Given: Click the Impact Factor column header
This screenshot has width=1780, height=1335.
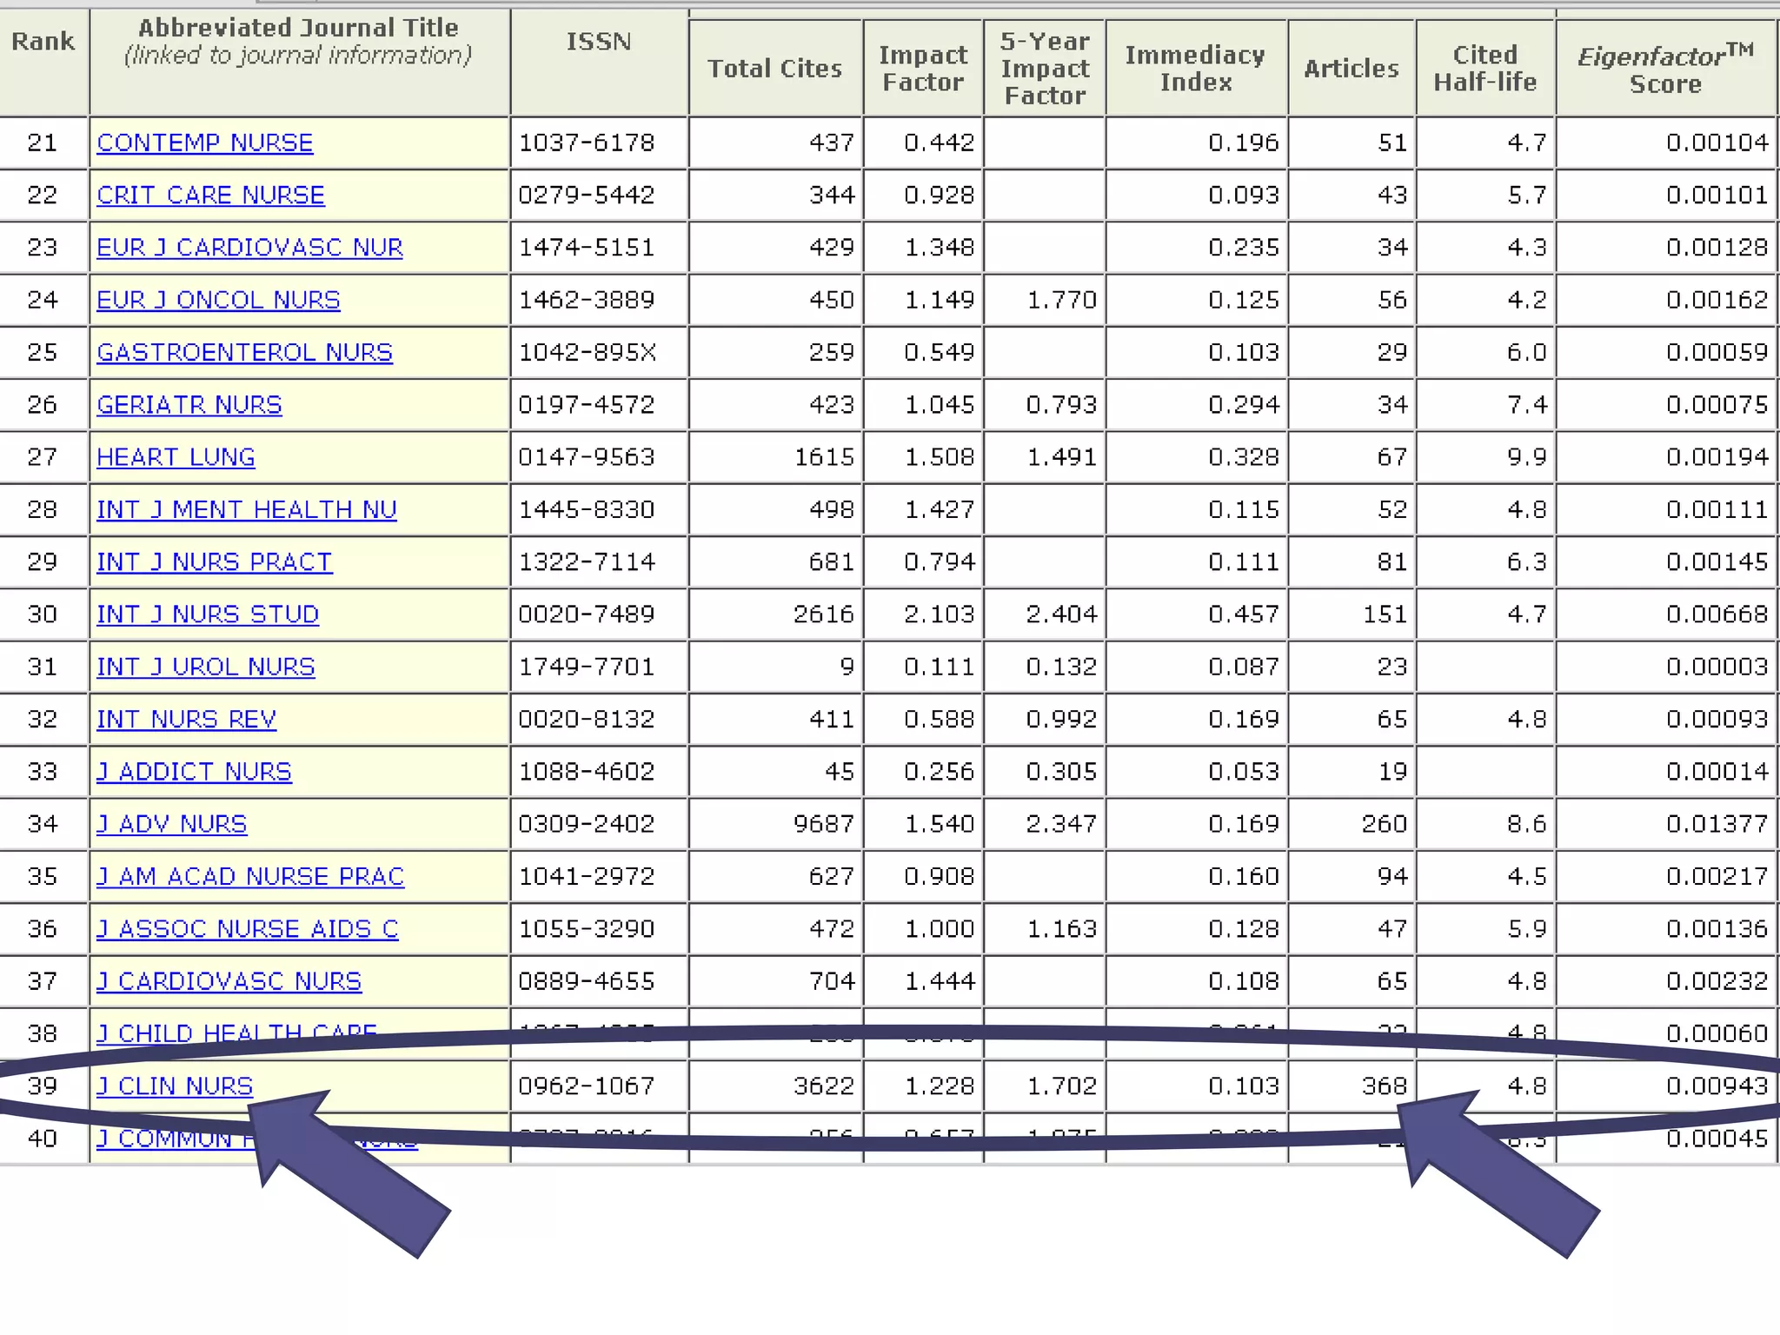Looking at the screenshot, I should coord(922,69).
